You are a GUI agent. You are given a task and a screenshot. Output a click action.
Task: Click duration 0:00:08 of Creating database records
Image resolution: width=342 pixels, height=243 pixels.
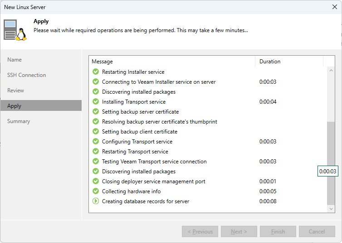[268, 201]
